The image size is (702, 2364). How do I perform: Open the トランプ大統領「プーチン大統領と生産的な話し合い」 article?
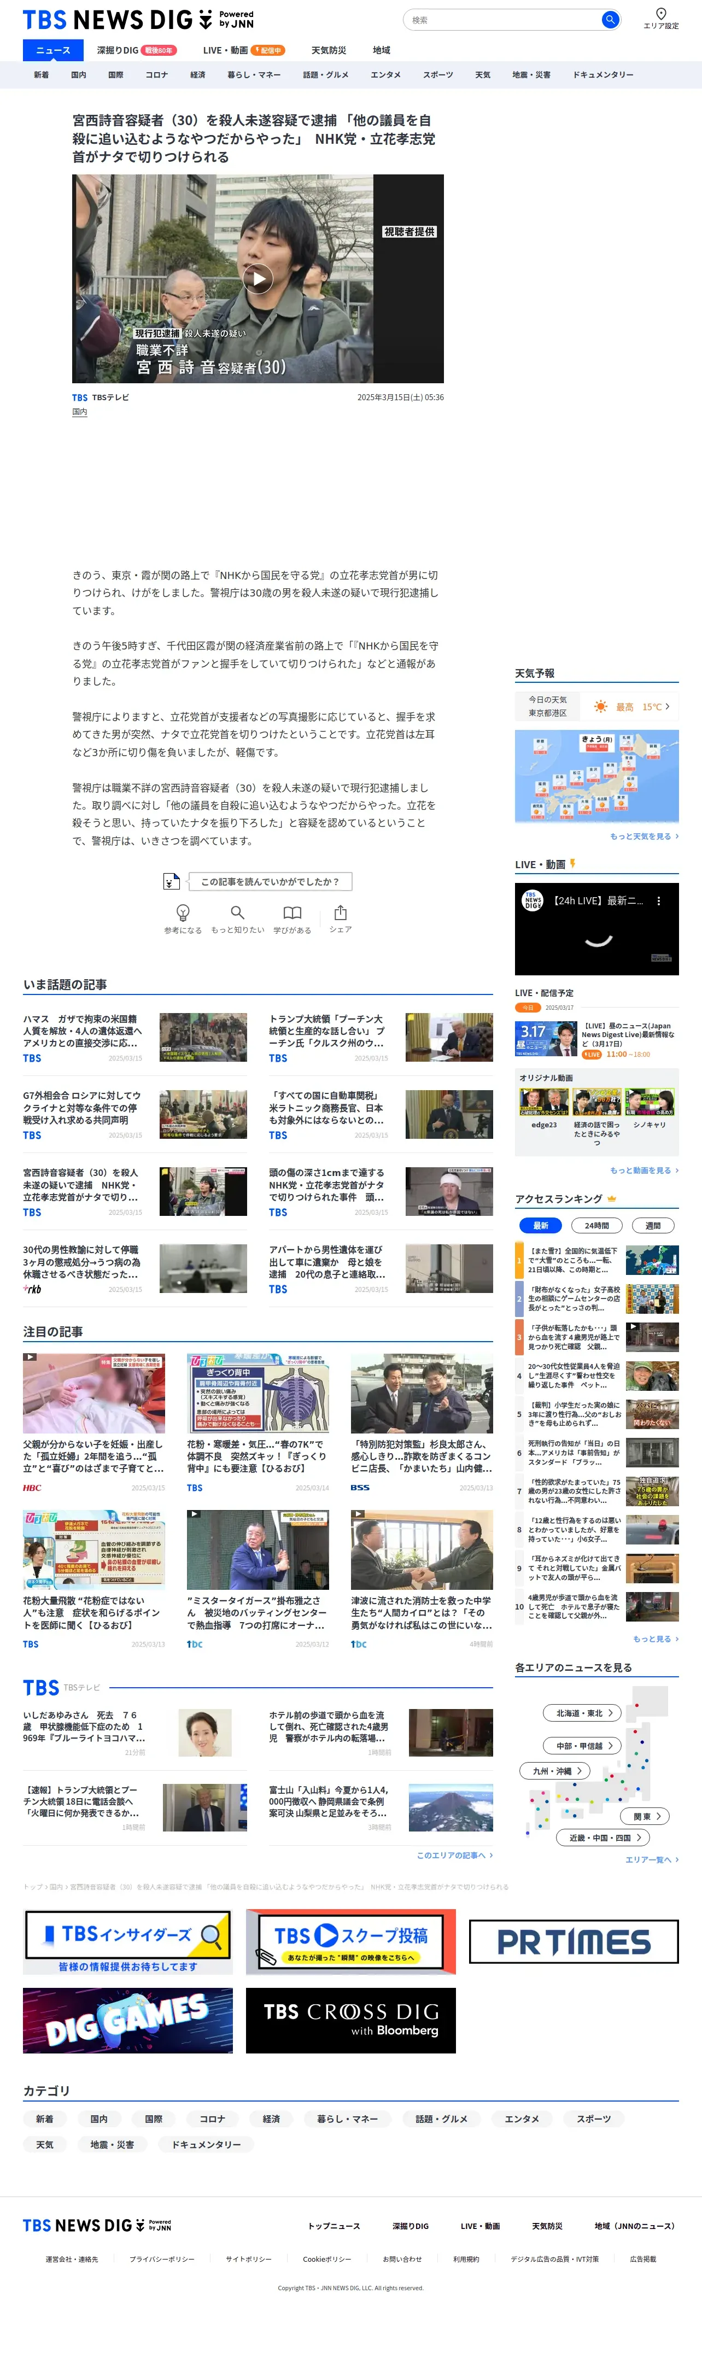[x=381, y=1037]
